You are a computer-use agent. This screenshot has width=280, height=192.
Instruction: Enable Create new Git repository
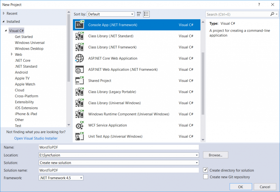(206, 176)
